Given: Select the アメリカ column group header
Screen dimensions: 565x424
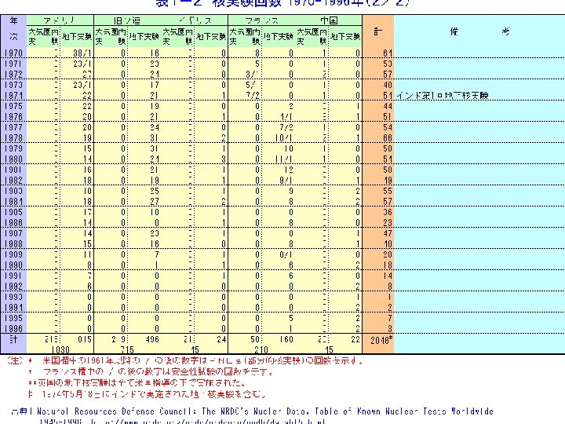Looking at the screenshot, I should 60,20.
